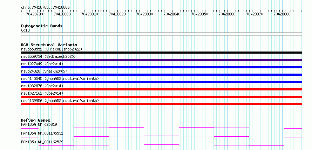
Task: Select the FAM135A NM_001162529 magenta gene line
Action: pos(161,145)
